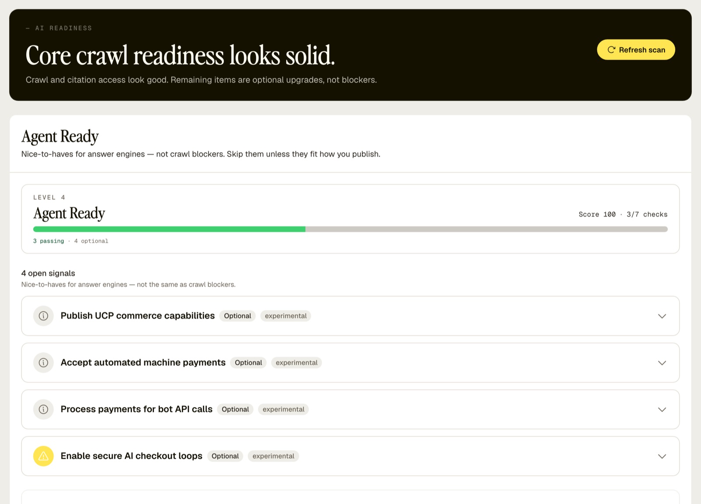This screenshot has width=701, height=504.
Task: Click the Publish UCP commerce capabilities title
Action: [138, 316]
